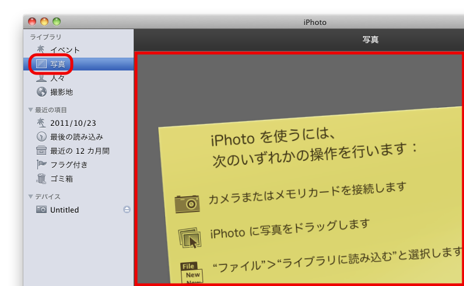Click the 撮影地 globe icon
Image resolution: width=464 pixels, height=286 pixels.
(x=41, y=92)
